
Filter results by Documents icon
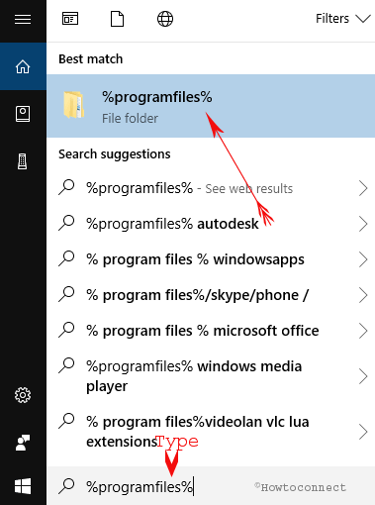(117, 19)
